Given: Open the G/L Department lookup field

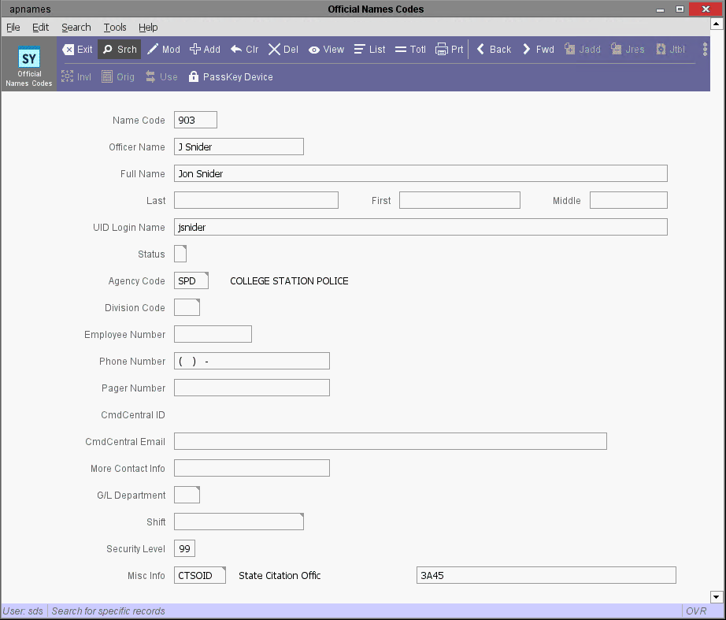Looking at the screenshot, I should click(187, 495).
